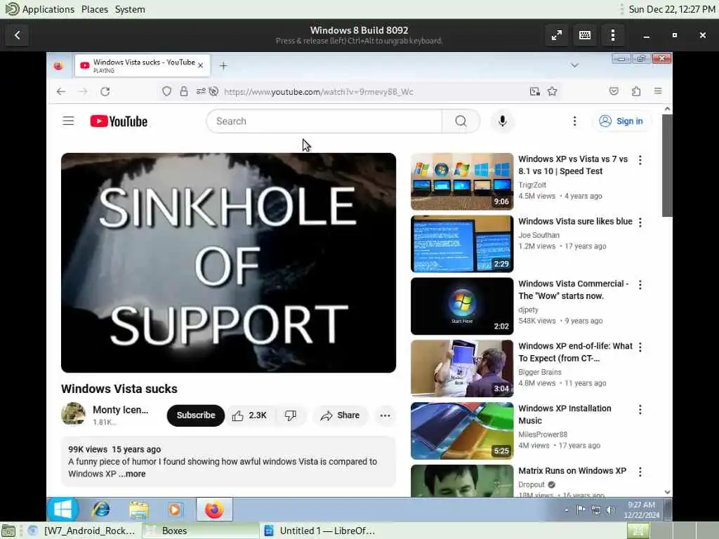Activate voice search microphone
This screenshot has height=539, width=719.
pos(503,121)
